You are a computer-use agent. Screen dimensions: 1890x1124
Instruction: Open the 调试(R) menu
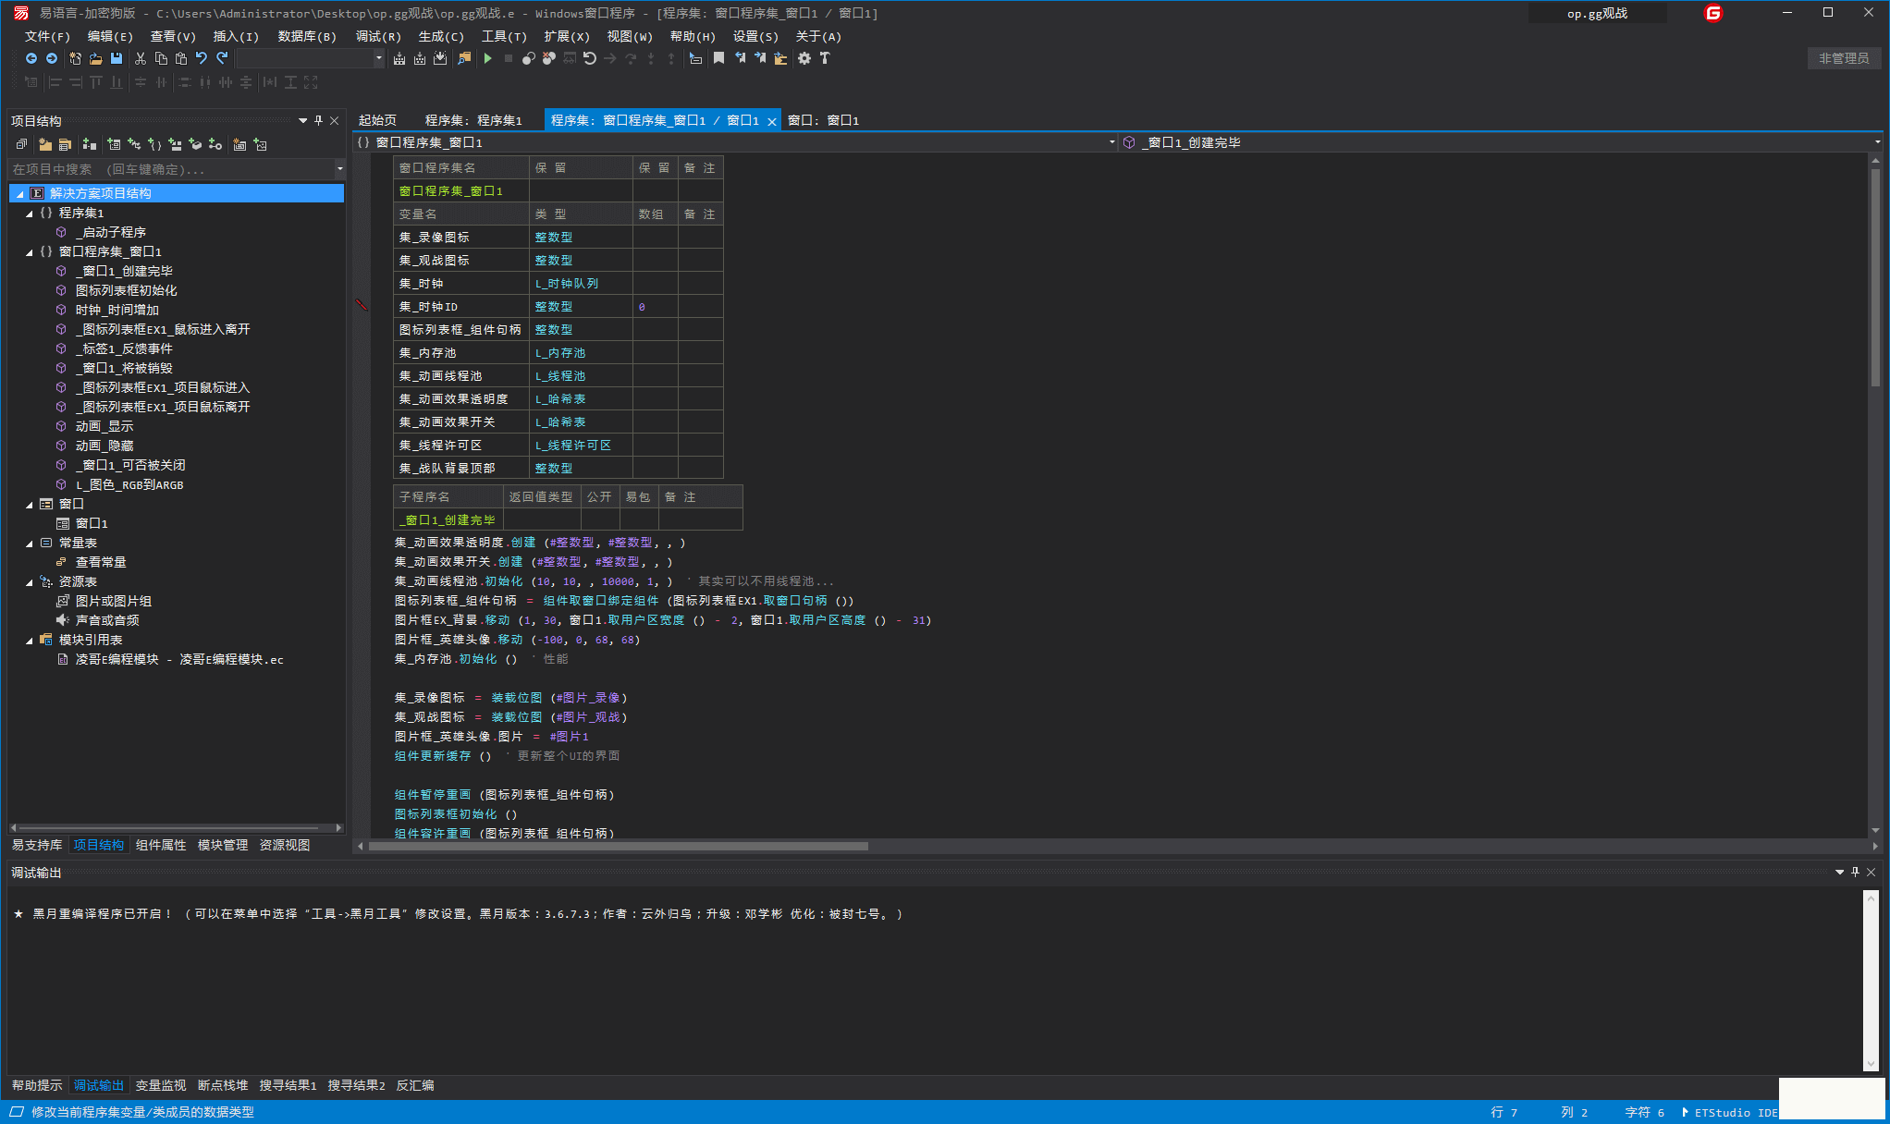pos(378,36)
